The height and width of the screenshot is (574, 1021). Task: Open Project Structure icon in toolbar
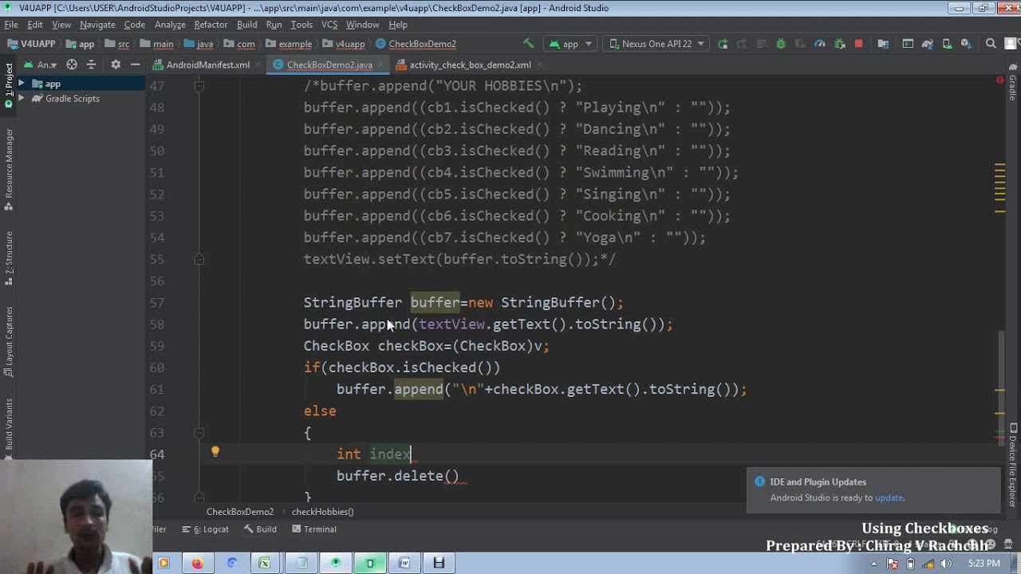point(883,44)
